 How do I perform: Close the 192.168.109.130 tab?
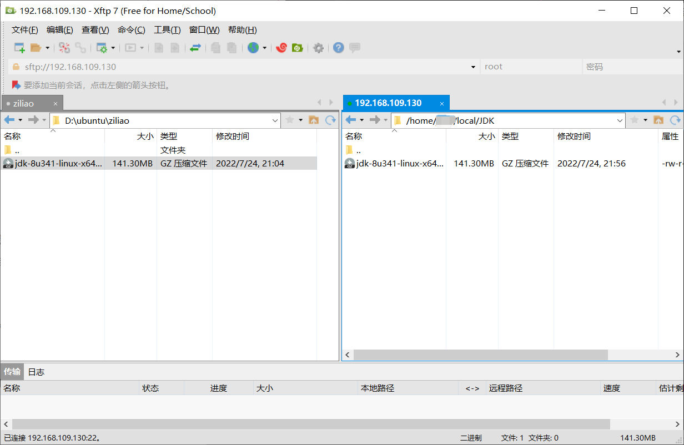coord(442,103)
